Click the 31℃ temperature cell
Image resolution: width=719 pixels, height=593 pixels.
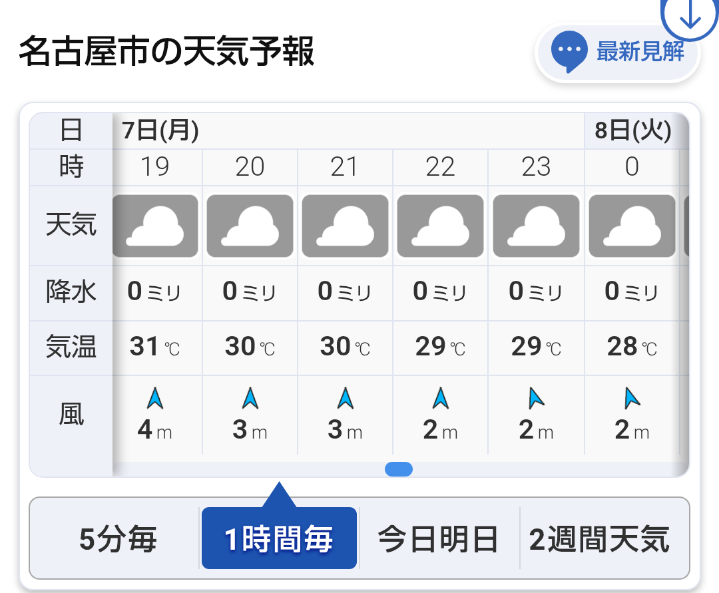click(155, 347)
